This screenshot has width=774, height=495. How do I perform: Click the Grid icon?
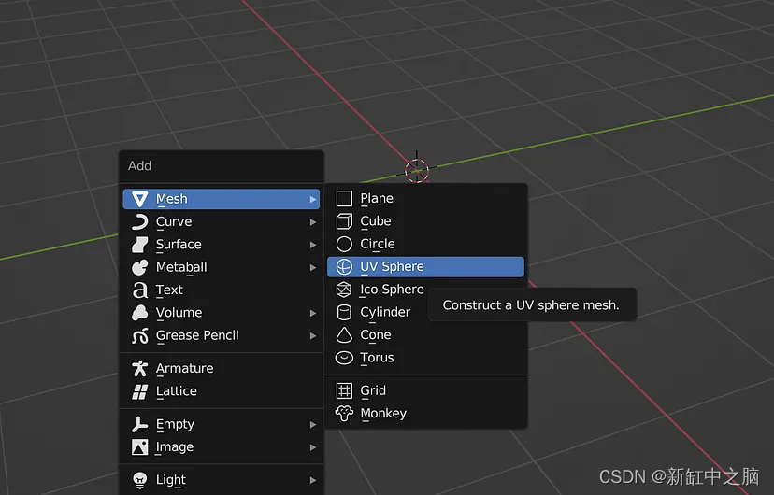344,390
